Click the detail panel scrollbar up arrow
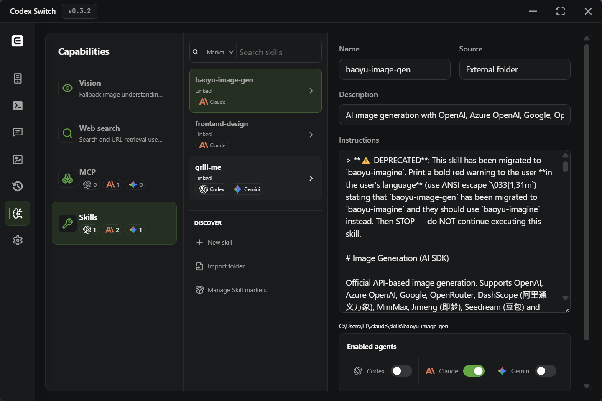 pyautogui.click(x=587, y=38)
